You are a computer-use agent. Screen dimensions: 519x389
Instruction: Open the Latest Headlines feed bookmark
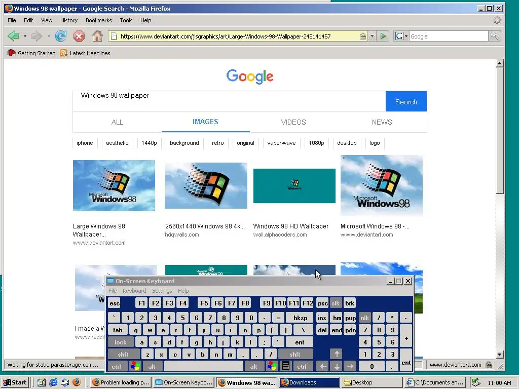(x=85, y=53)
